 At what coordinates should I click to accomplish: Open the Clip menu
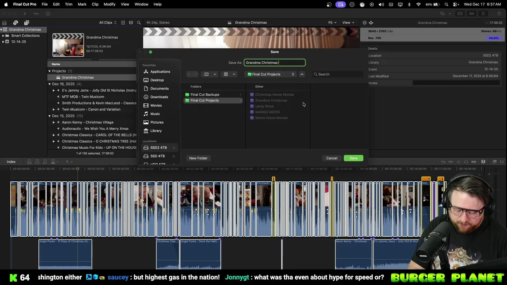(x=95, y=4)
